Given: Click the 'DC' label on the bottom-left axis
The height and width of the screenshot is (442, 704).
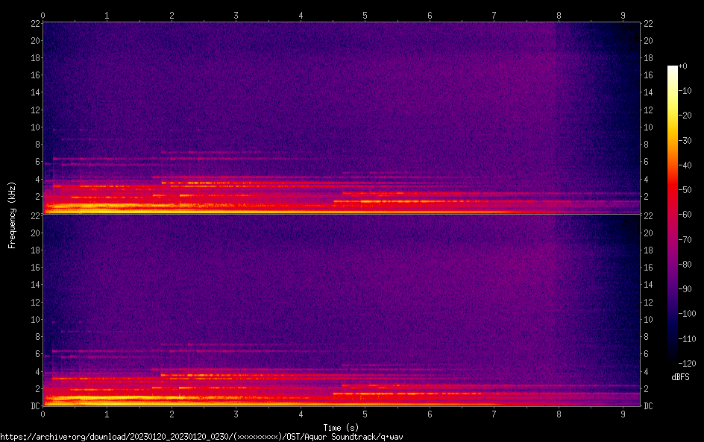Looking at the screenshot, I should click(x=34, y=406).
